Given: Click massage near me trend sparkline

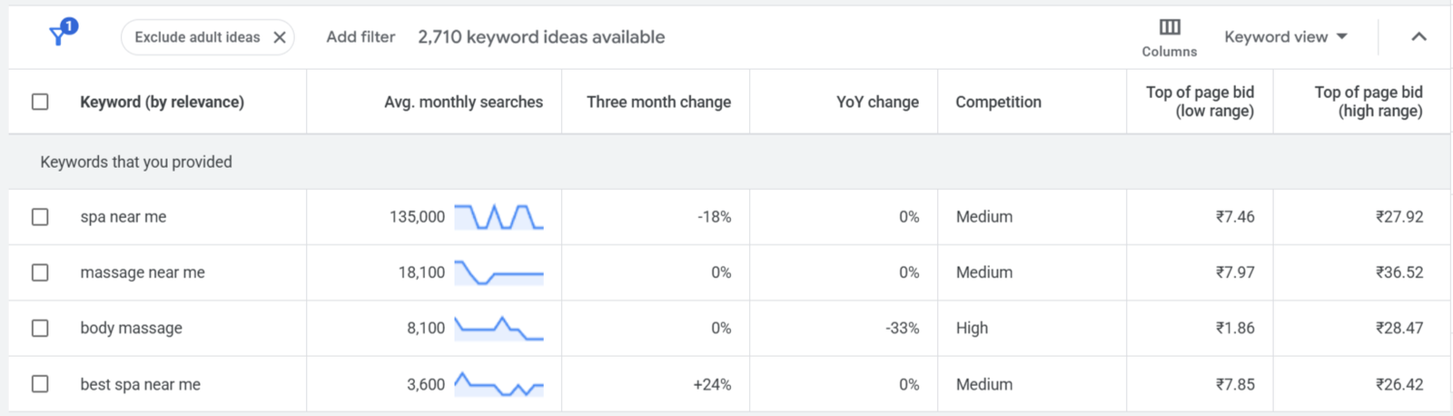Looking at the screenshot, I should [499, 272].
